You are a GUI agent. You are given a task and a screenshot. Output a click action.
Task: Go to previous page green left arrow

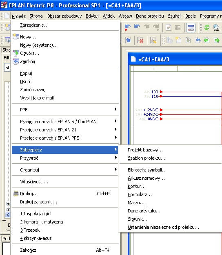[206, 40]
